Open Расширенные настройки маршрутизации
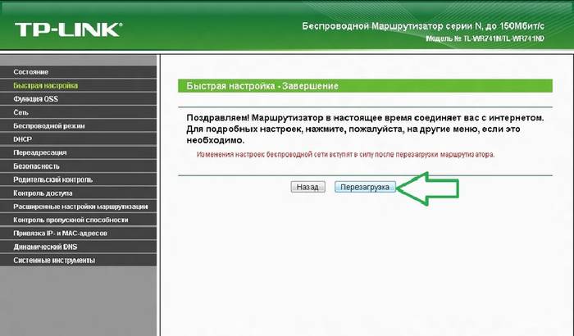The width and height of the screenshot is (574, 336). point(80,207)
